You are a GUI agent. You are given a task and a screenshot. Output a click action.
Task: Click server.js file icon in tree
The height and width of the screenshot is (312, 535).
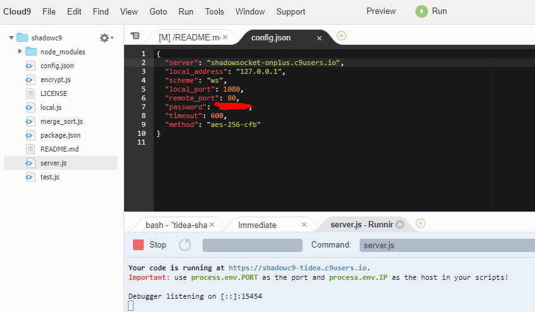click(x=30, y=163)
